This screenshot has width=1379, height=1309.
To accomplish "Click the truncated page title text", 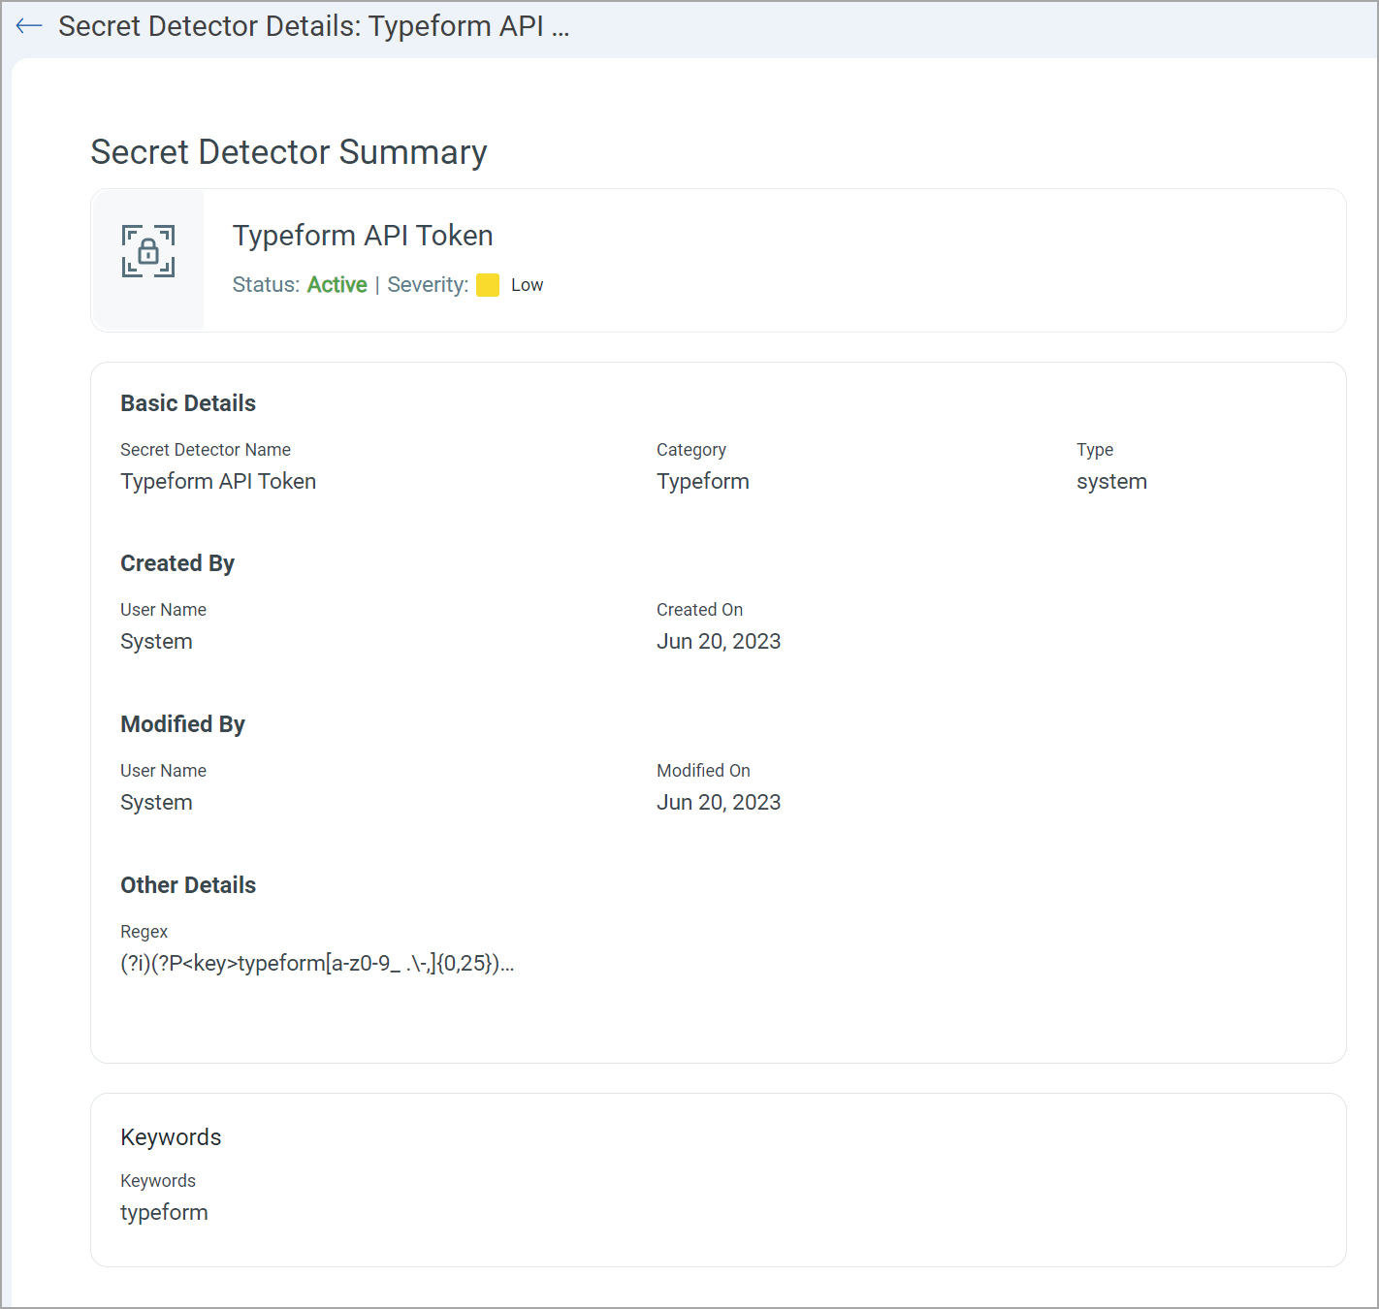I will [313, 26].
